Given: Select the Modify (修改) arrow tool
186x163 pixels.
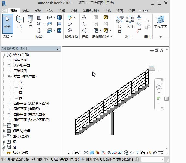Looking at the screenshot, I should [x=8, y=22].
